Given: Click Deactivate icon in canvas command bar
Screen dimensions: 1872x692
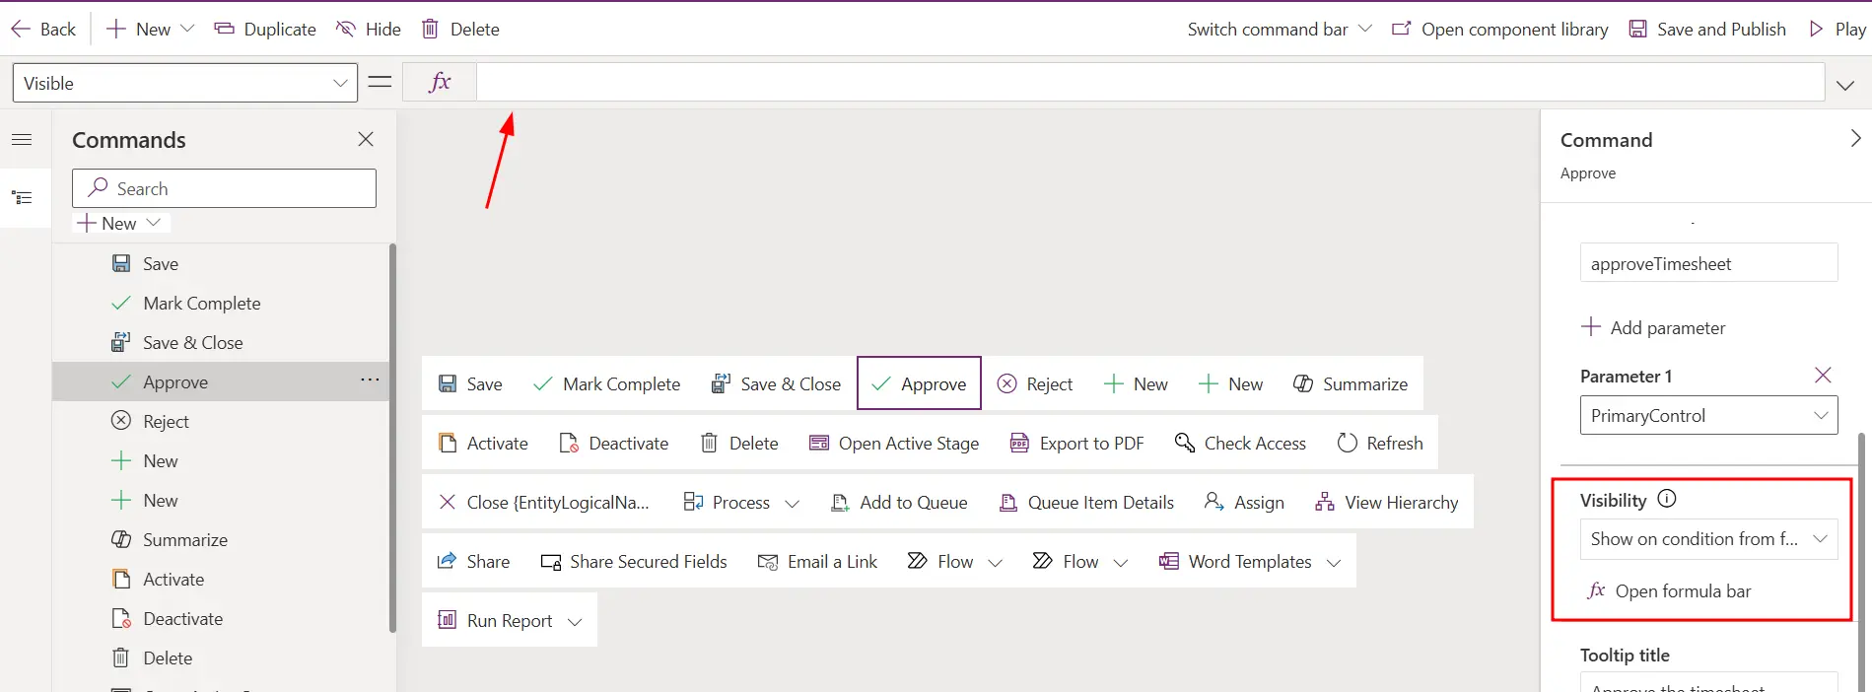Looking at the screenshot, I should tap(569, 443).
